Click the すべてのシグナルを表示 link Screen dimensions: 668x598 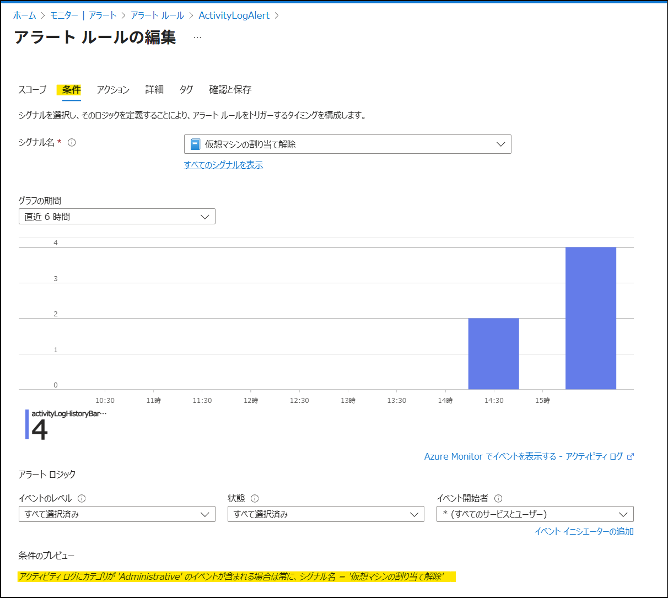click(x=223, y=165)
